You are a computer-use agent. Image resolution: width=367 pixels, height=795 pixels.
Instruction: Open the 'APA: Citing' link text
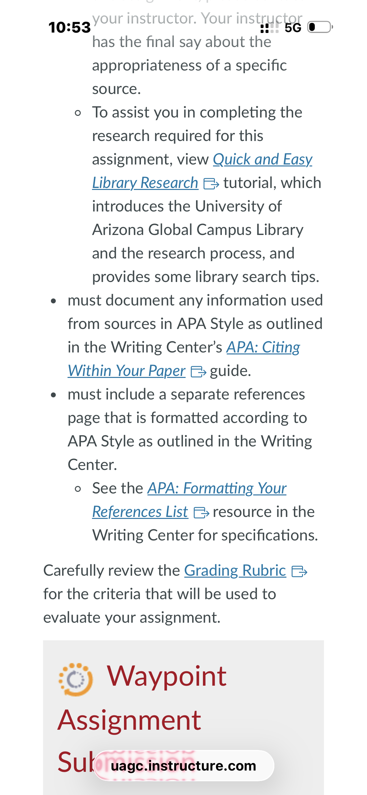pos(263,348)
